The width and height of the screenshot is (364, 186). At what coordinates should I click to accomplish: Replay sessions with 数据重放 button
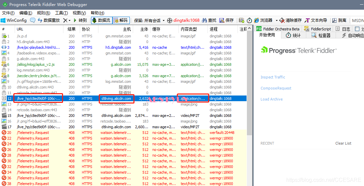(x=48, y=20)
